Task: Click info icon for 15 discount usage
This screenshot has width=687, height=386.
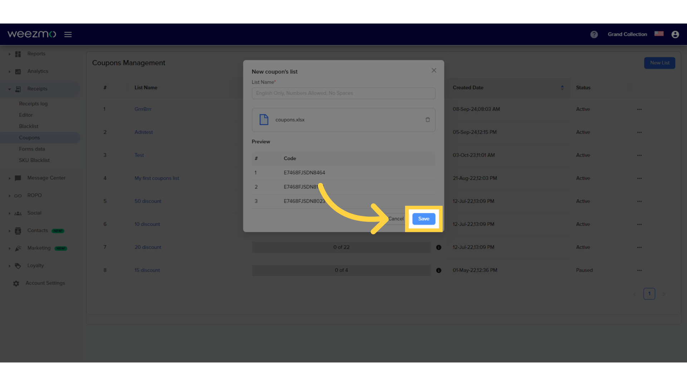Action: [x=439, y=271]
